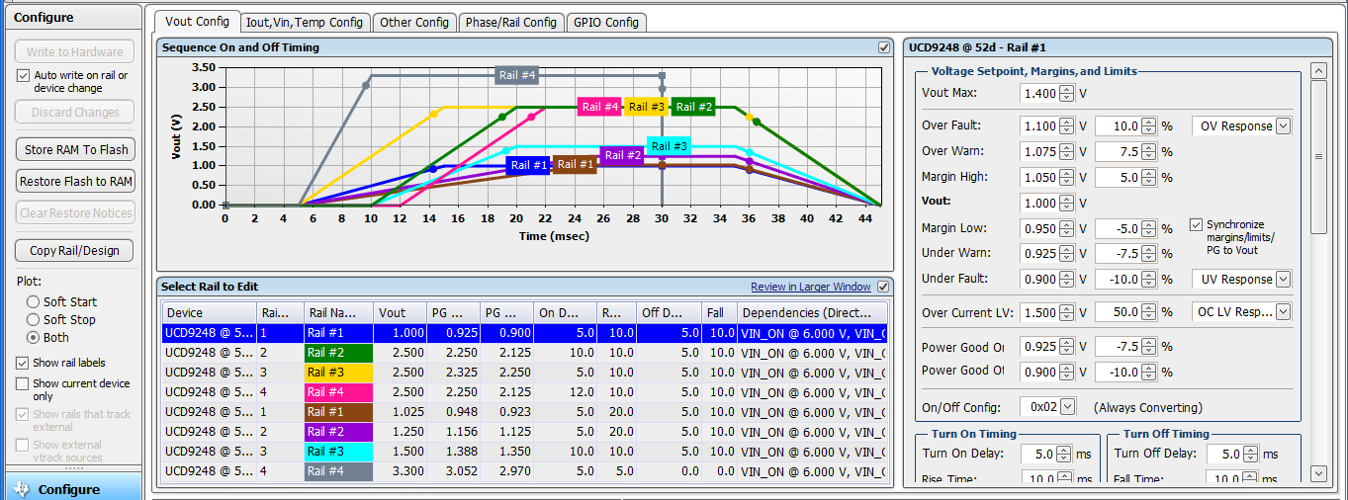
Task: Toggle Select Rail to Edit panel checkbox
Action: (883, 287)
